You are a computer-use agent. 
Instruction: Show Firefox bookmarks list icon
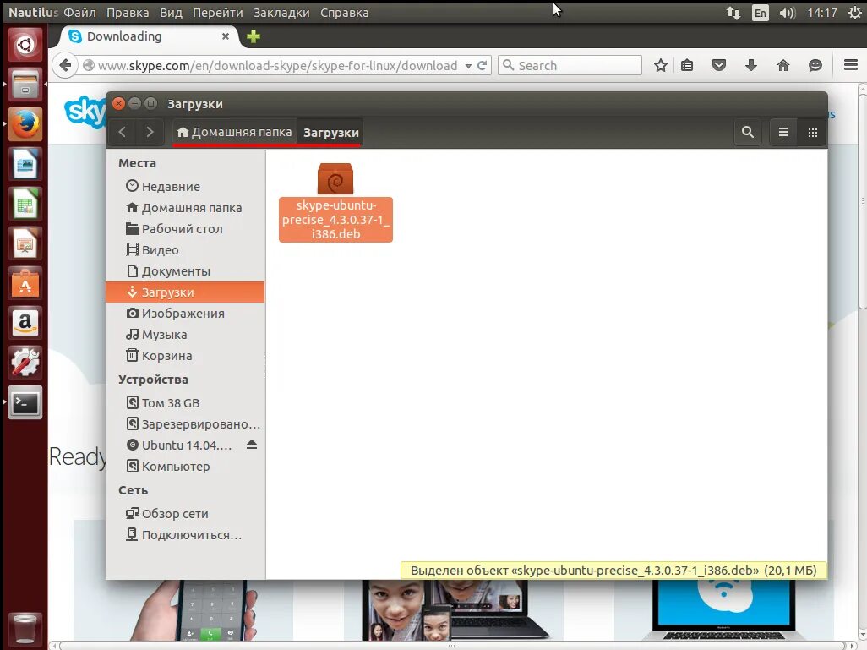pos(687,65)
